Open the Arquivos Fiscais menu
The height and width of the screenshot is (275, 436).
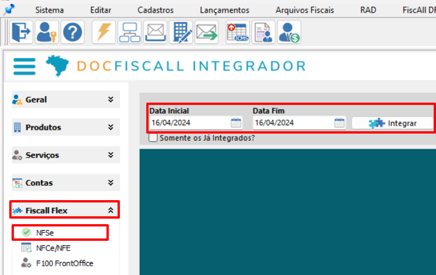(305, 10)
